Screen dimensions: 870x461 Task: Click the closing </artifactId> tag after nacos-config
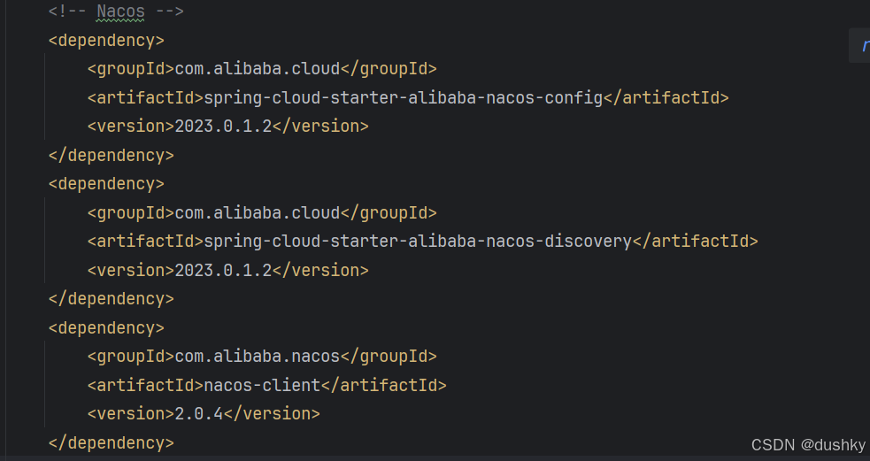(x=666, y=97)
